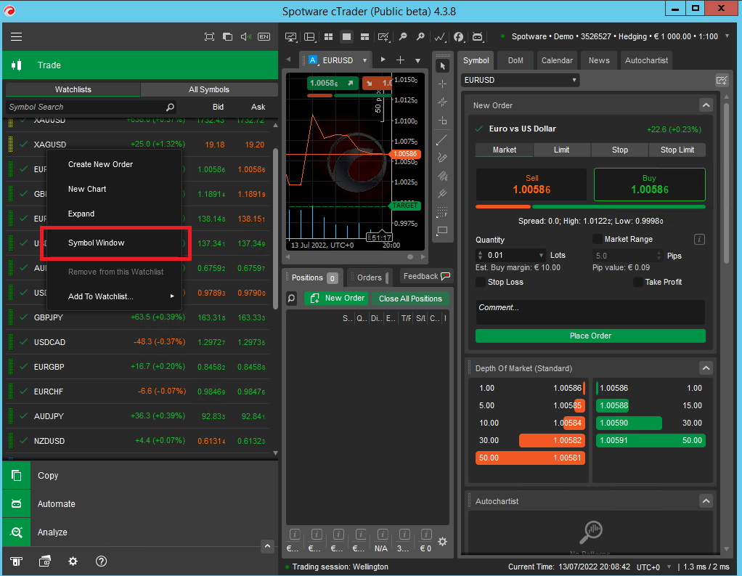Image resolution: width=742 pixels, height=576 pixels.
Task: Collapse the Depth Of Market panel
Action: tap(705, 368)
